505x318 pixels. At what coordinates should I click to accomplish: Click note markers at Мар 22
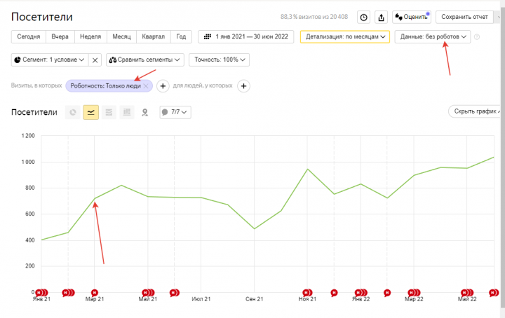pos(414,293)
